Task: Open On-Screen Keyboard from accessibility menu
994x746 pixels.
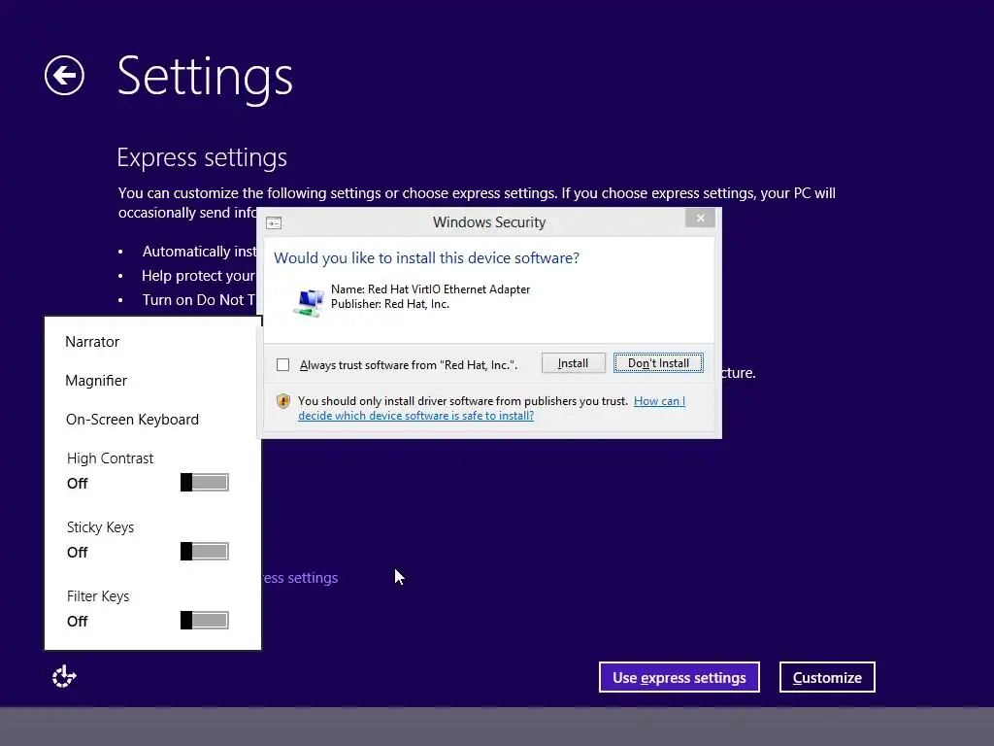Action: 132,420
